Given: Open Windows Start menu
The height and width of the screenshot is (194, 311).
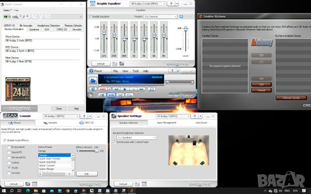Looking at the screenshot, I should tap(4, 191).
